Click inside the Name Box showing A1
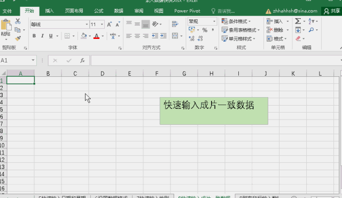The height and width of the screenshot is (198, 342). click(x=15, y=60)
